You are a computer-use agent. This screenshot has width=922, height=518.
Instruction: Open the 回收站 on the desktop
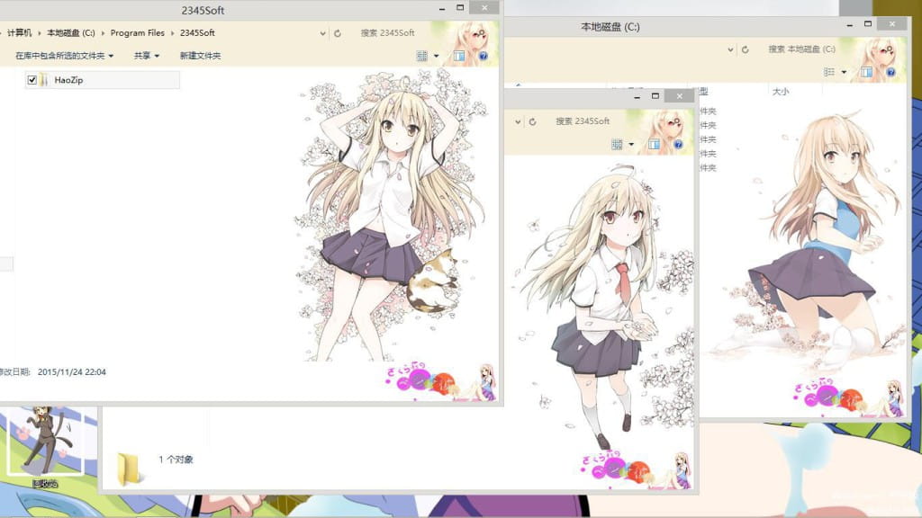click(x=42, y=445)
